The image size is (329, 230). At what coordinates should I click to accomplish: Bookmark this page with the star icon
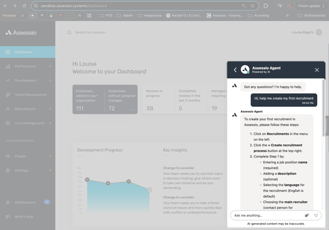pos(252,6)
